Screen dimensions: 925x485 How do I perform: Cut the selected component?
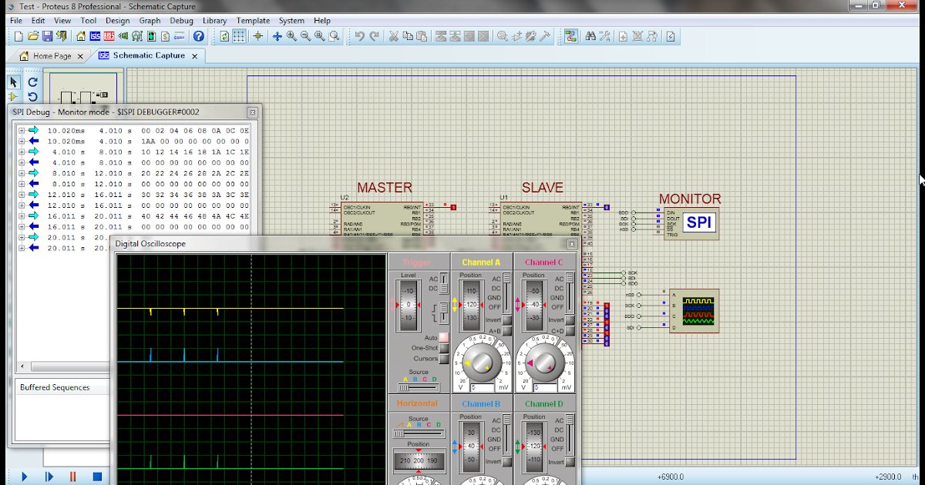click(395, 36)
